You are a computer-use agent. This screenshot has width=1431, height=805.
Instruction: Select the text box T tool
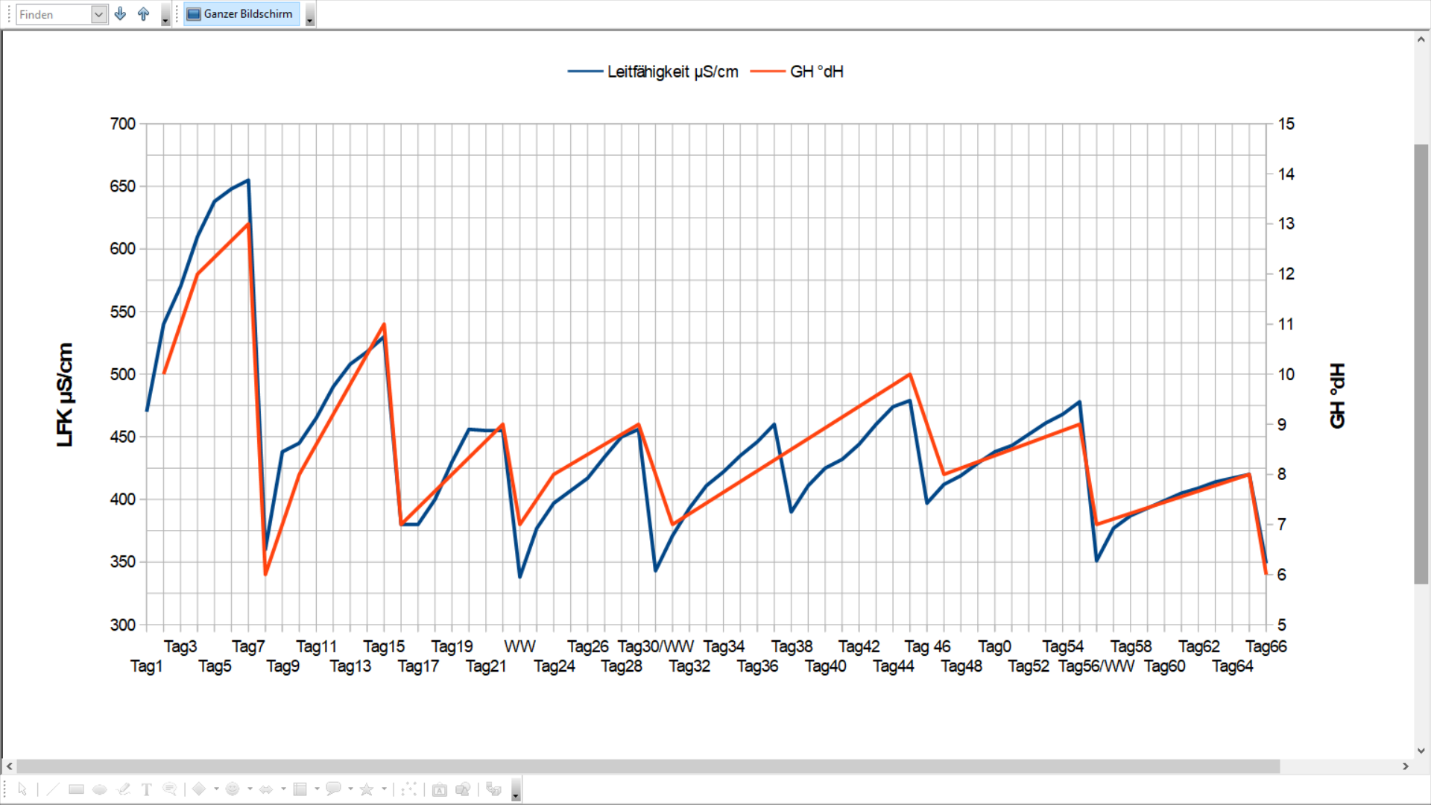coord(147,789)
